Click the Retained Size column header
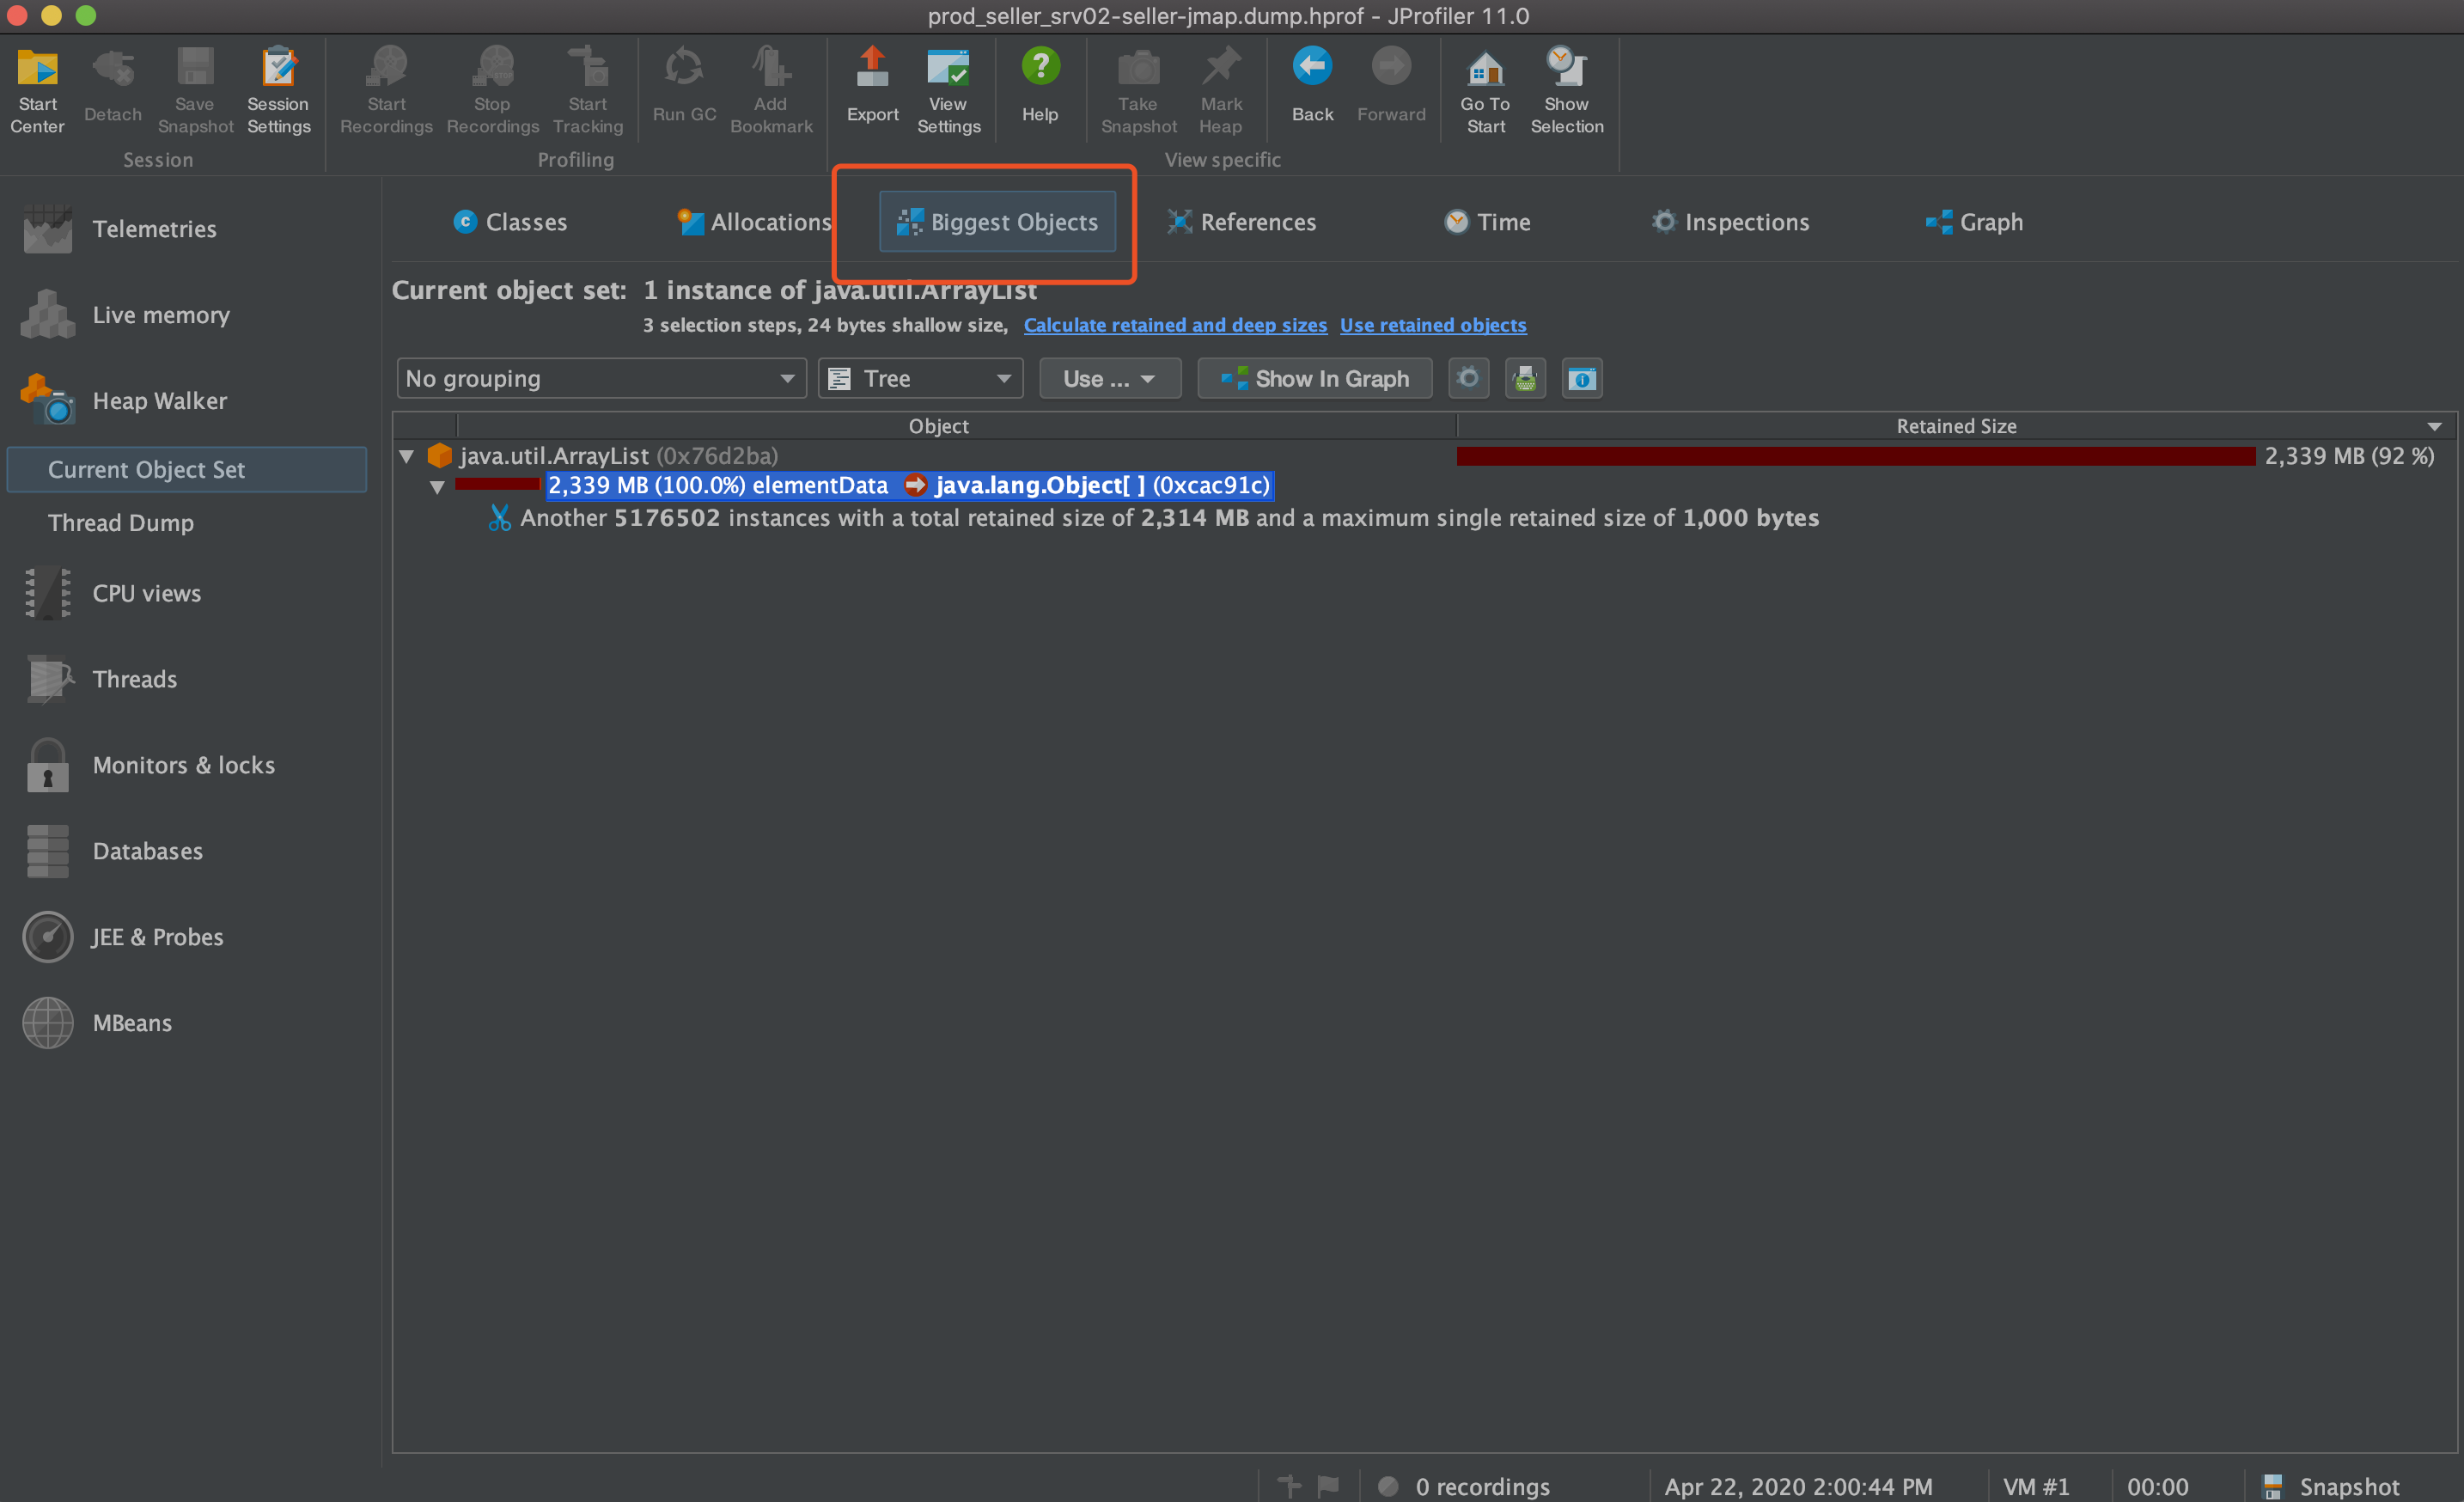 [1955, 426]
